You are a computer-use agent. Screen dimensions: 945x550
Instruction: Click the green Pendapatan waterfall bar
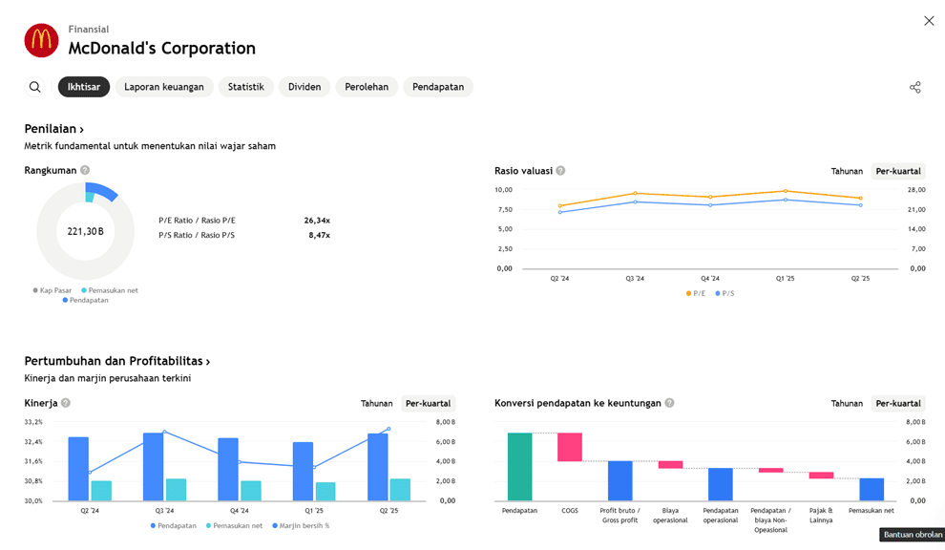point(519,466)
